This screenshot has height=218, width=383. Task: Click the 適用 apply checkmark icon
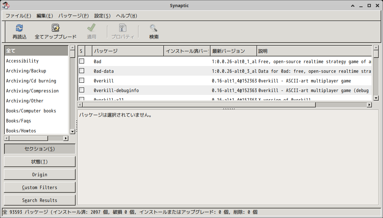click(91, 28)
